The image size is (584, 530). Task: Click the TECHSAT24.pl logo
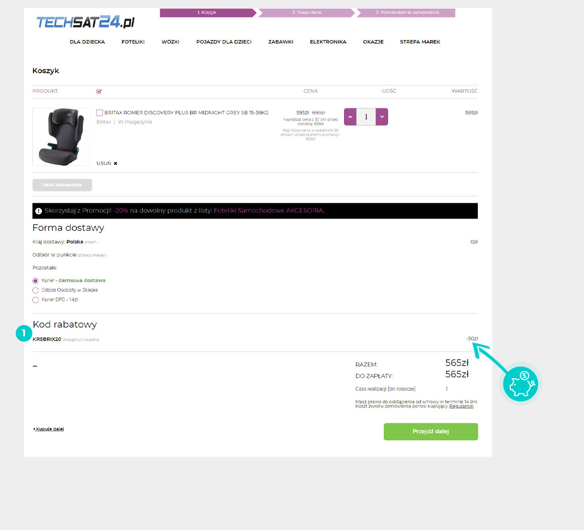click(85, 22)
